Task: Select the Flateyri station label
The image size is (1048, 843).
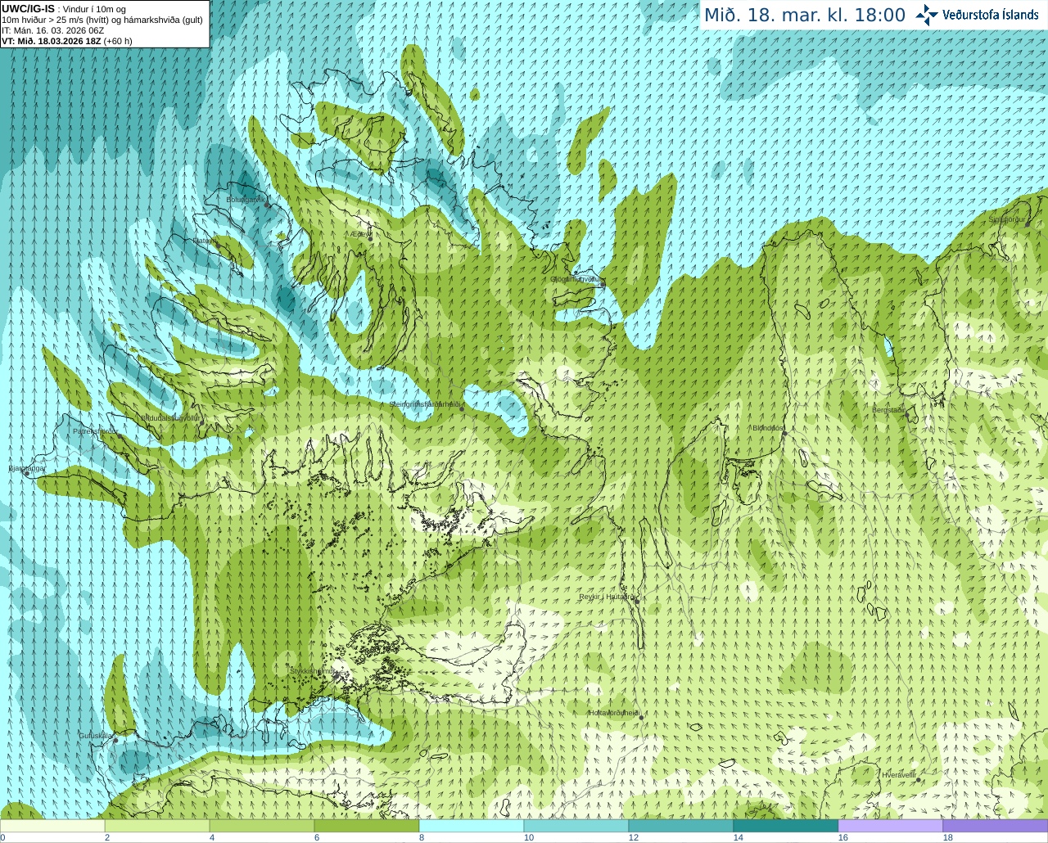Action: coord(204,241)
